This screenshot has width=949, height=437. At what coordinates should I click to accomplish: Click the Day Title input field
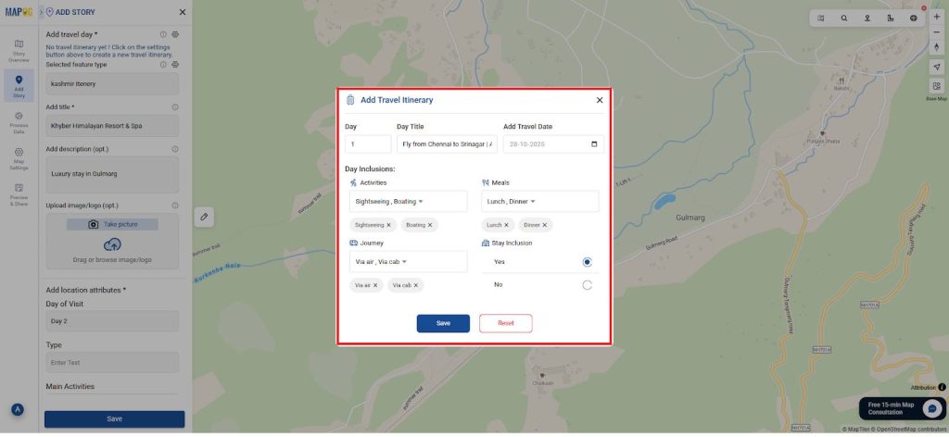(x=448, y=144)
